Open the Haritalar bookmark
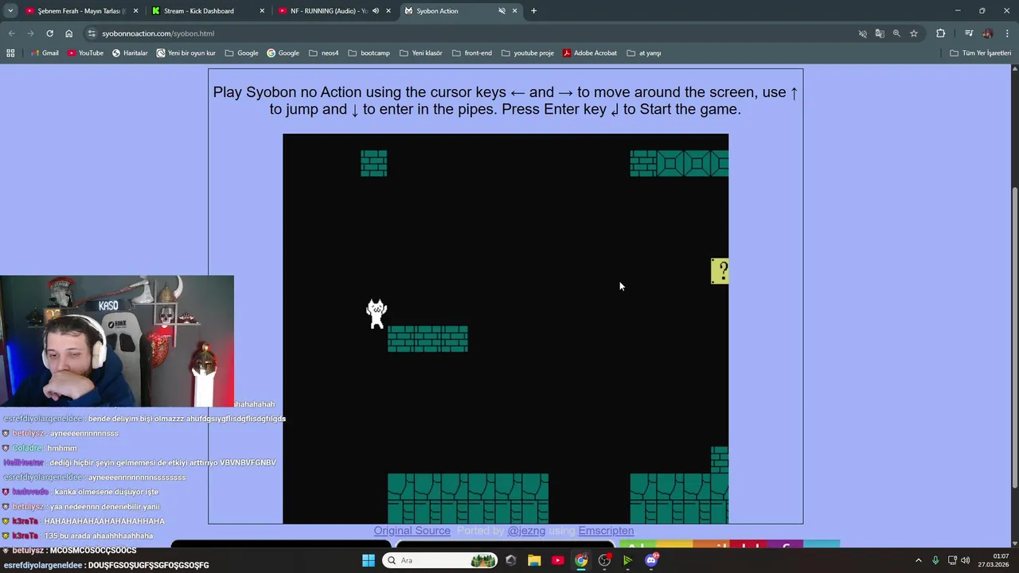Screen dimensions: 1019x573 130,53
